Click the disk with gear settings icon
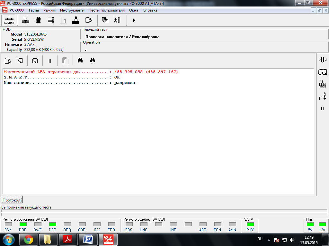The height and width of the screenshot is (246, 329). point(89,20)
